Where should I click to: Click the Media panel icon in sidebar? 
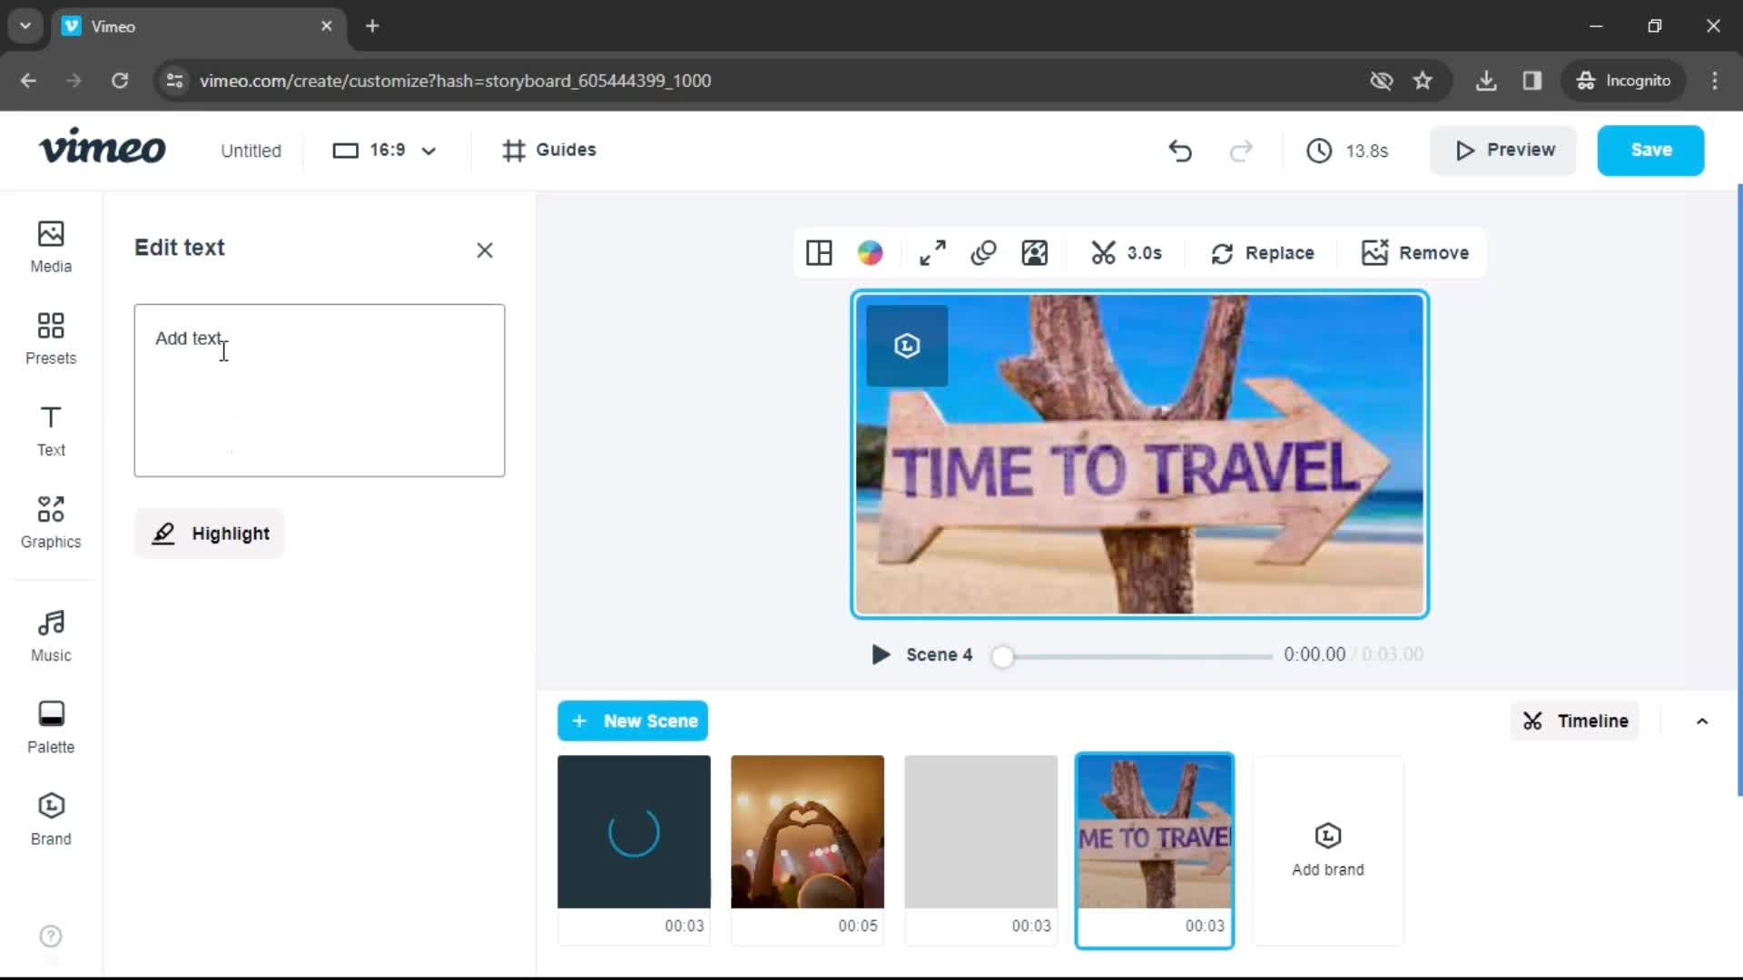pyautogui.click(x=49, y=247)
